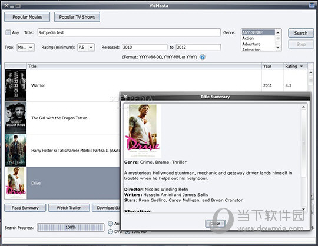Click the Download button
Screen dimensions: 318x246
pos(106,208)
